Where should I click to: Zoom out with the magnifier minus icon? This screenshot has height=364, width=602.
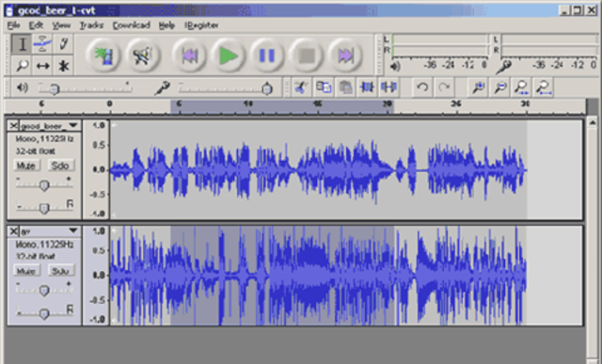(499, 87)
